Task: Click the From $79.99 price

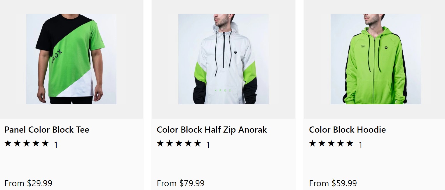Action: [x=181, y=183]
